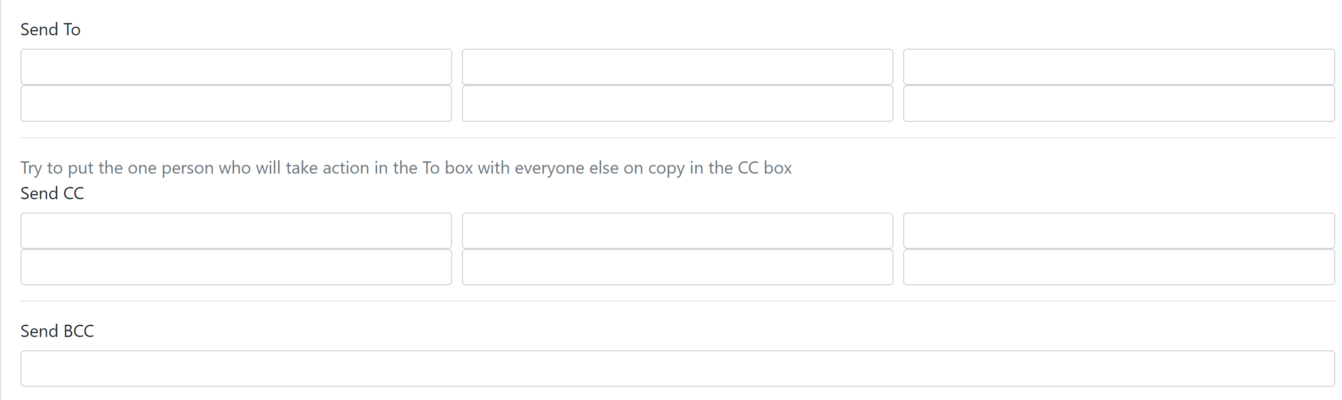Focus the bottom-middle Send To field
1342x400 pixels.
[677, 103]
